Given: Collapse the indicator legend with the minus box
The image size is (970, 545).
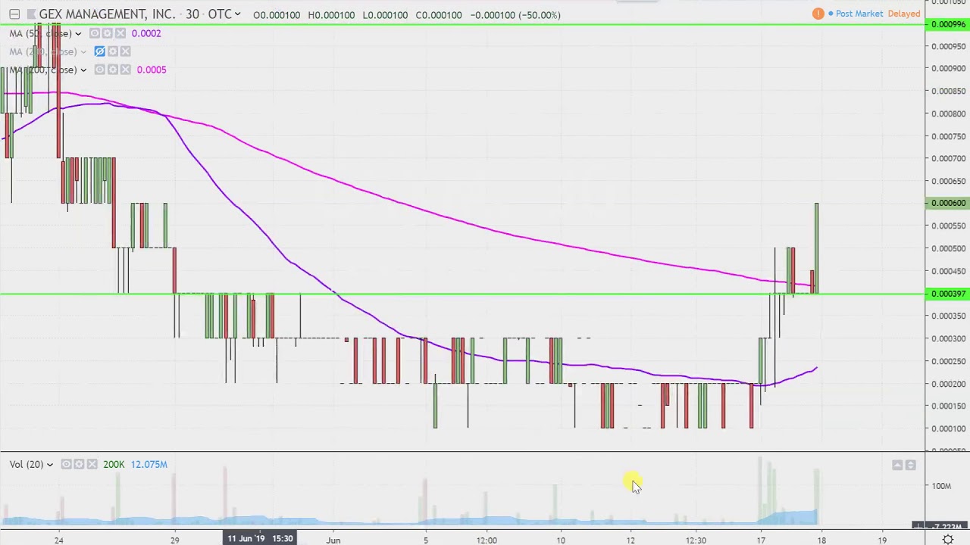Looking at the screenshot, I should tap(14, 14).
